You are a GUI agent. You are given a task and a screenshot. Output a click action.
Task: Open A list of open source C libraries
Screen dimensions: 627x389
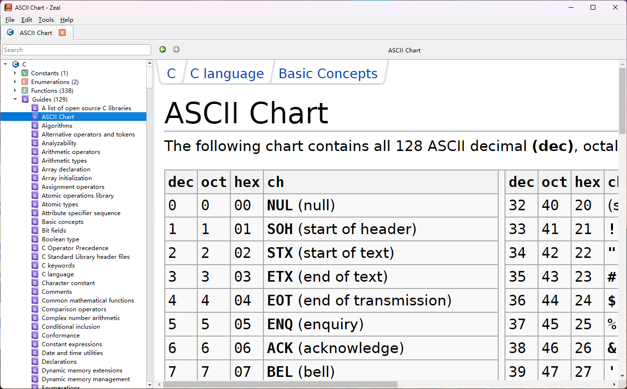click(x=87, y=108)
